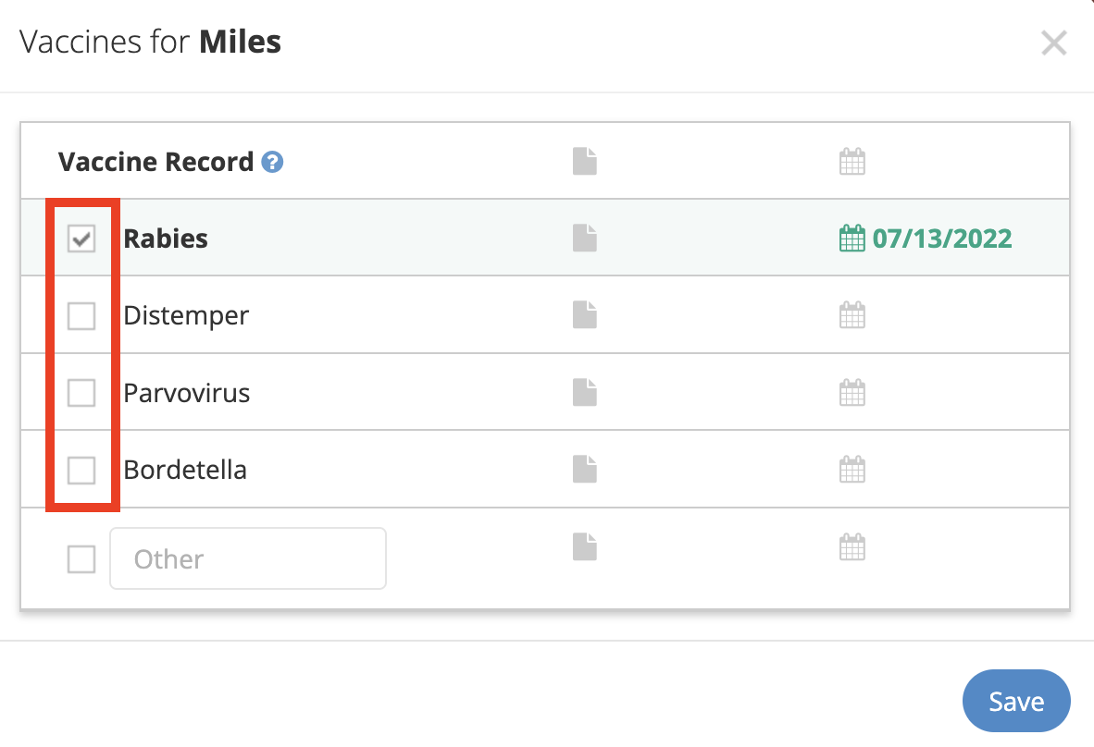Image resolution: width=1094 pixels, height=747 pixels.
Task: Edit the Rabies date 07/13/2022
Action: [942, 239]
